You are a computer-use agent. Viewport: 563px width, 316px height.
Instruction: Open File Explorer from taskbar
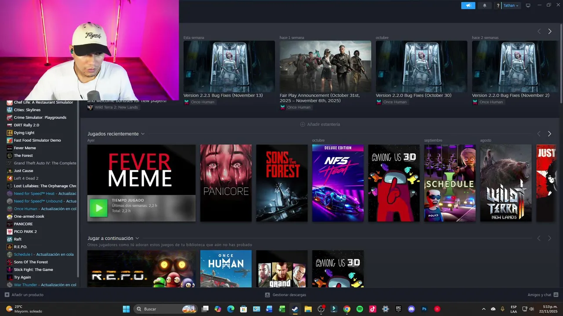click(x=308, y=309)
